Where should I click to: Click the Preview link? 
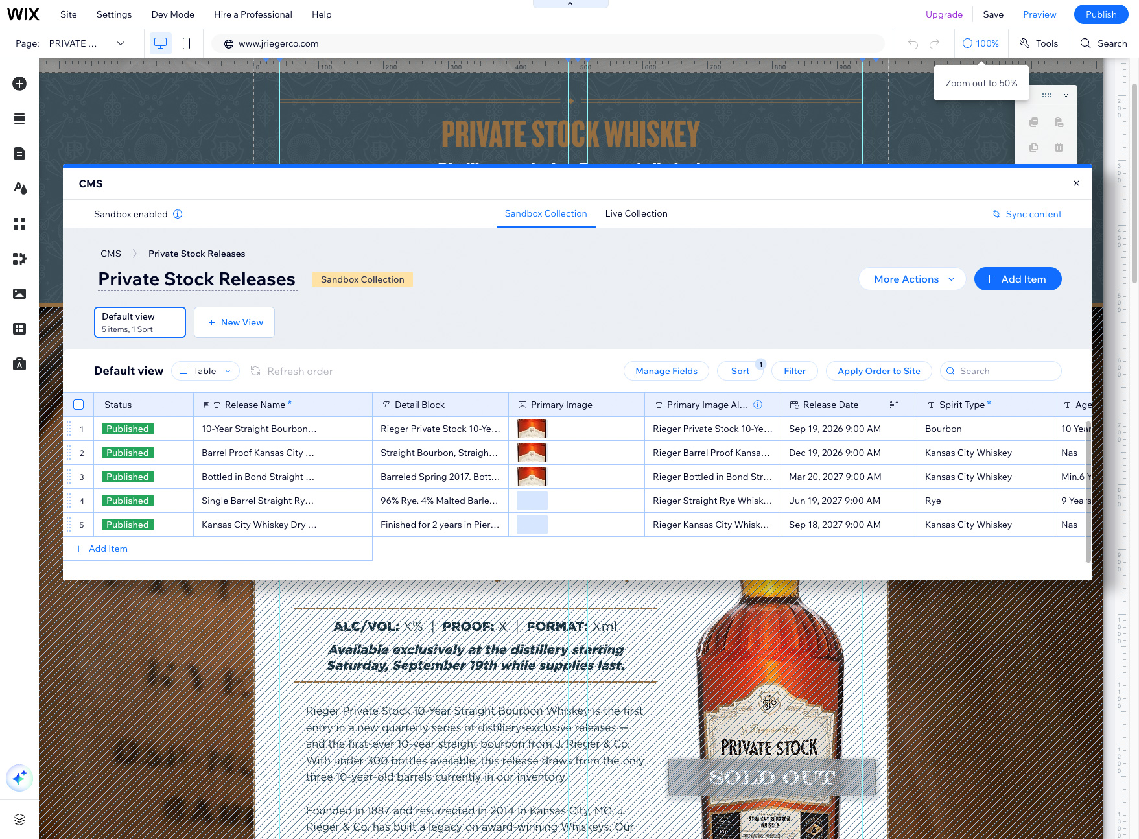1040,14
